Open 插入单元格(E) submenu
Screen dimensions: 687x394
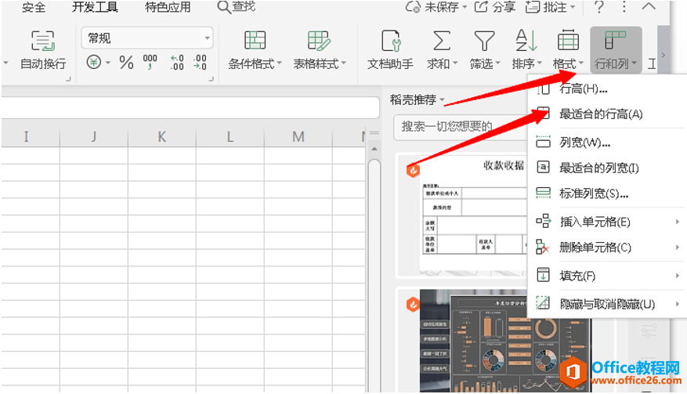(607, 222)
